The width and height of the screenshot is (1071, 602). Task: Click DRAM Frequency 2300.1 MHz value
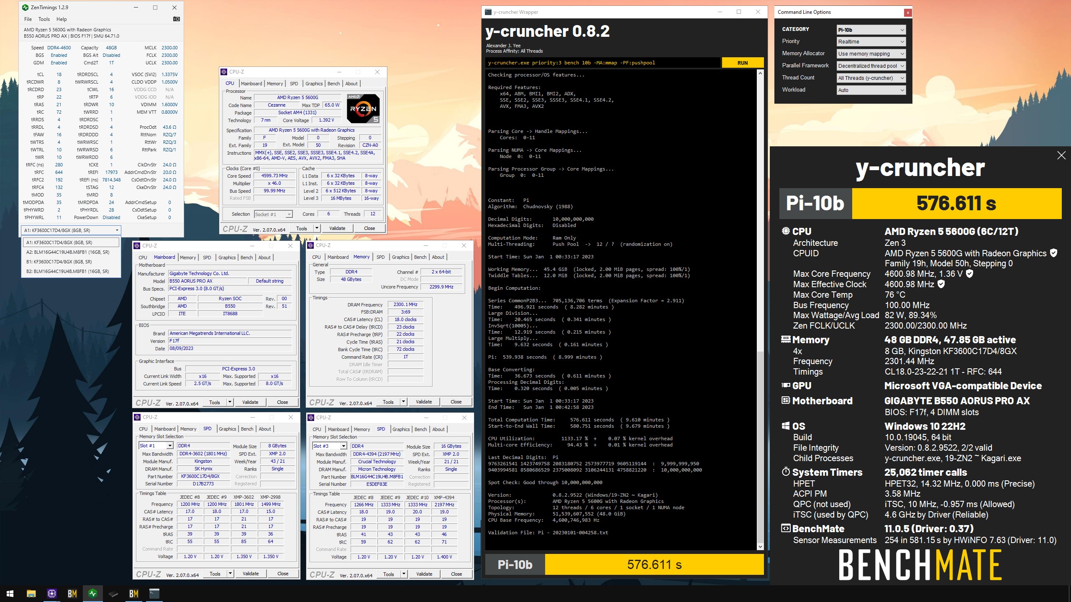tap(405, 304)
